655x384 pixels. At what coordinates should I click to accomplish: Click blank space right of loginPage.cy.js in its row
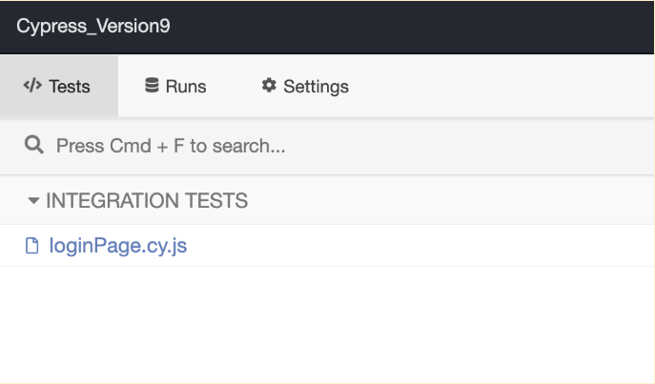[x=420, y=247]
